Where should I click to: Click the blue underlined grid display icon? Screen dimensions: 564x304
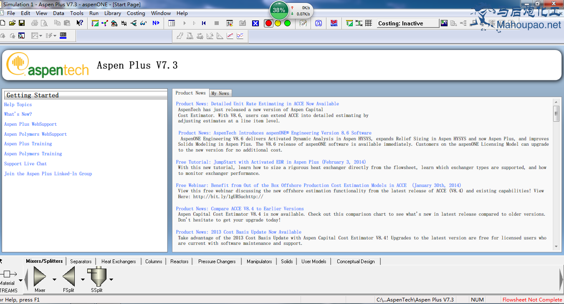pyautogui.click(x=63, y=35)
